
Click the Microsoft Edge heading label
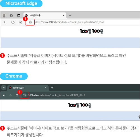[x=21, y=3]
